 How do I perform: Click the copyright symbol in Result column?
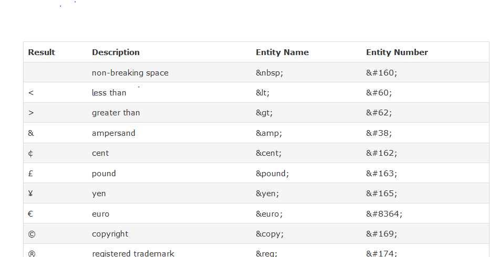click(32, 234)
